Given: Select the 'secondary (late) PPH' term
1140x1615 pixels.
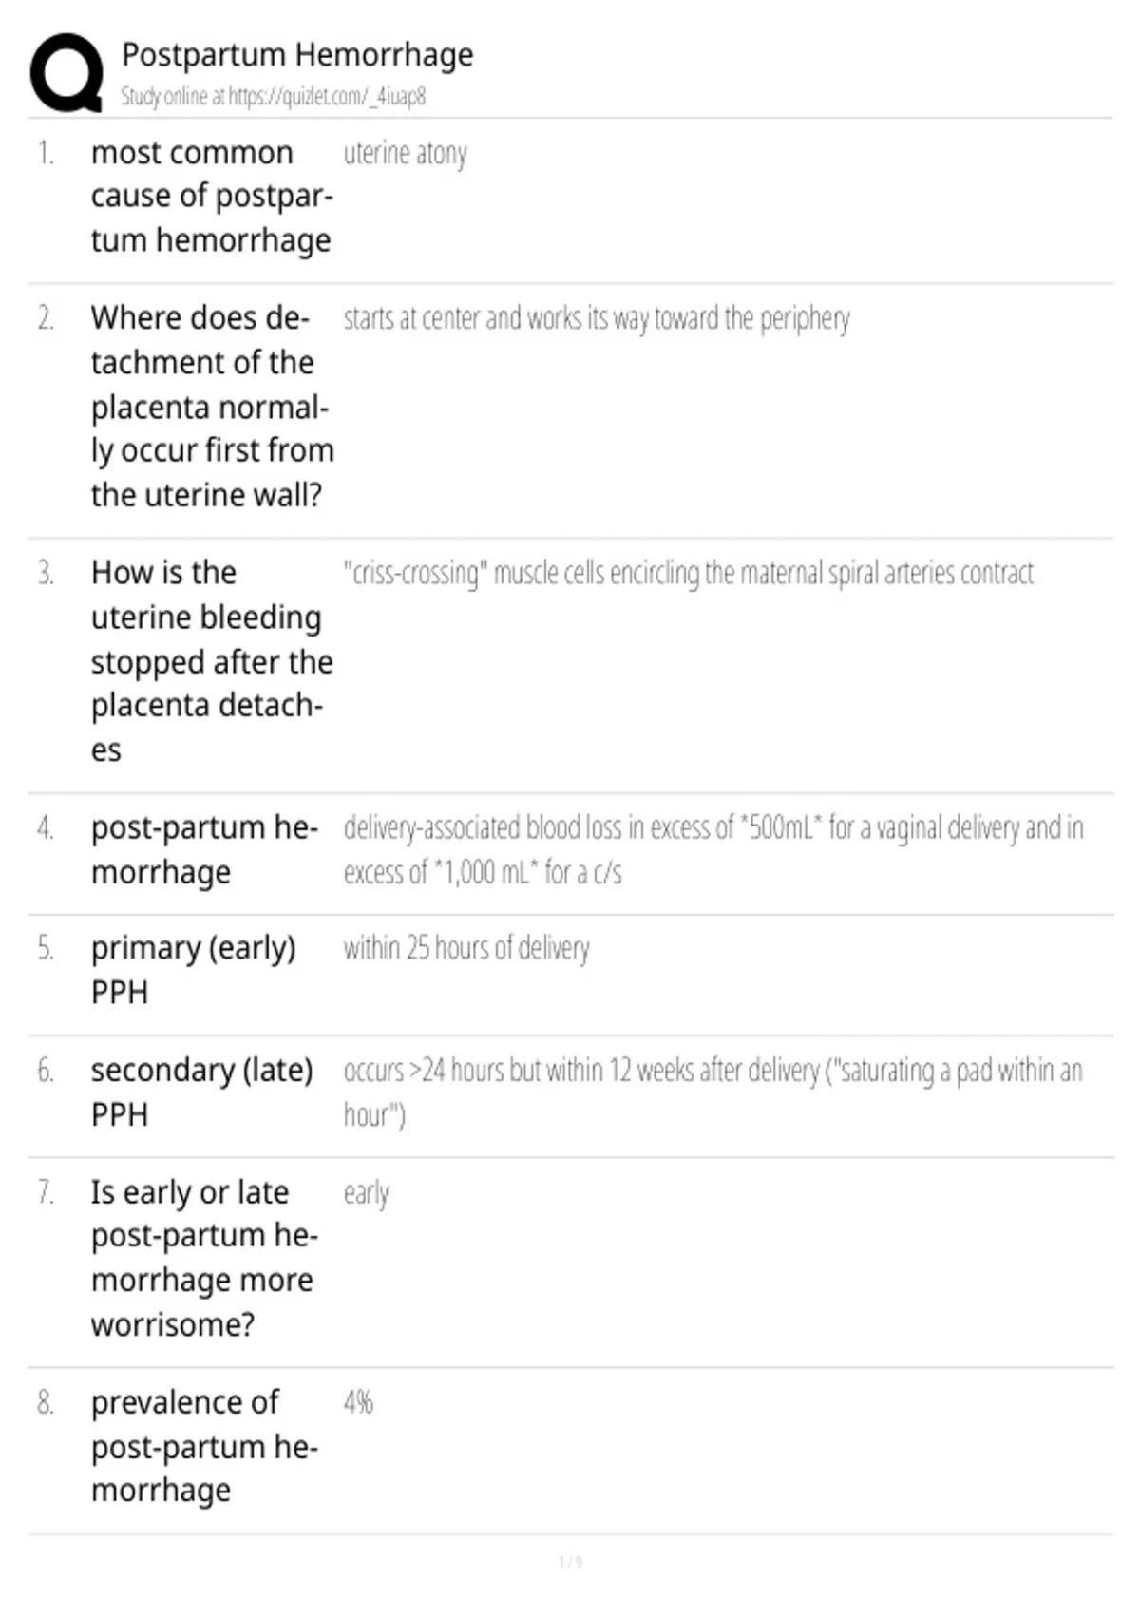Looking at the screenshot, I should (x=201, y=1092).
